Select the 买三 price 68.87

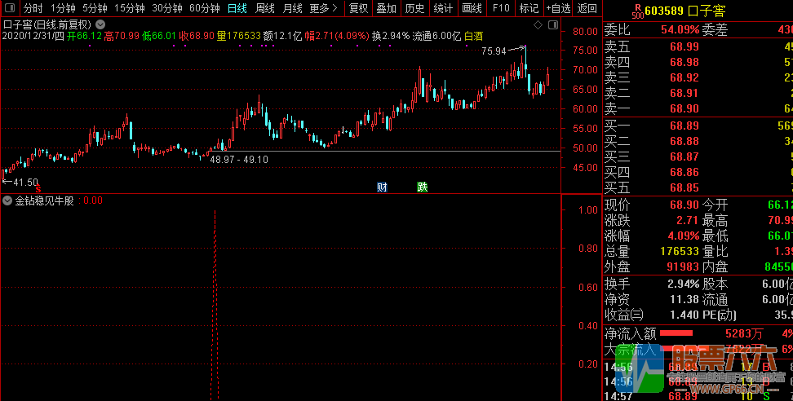pos(684,156)
